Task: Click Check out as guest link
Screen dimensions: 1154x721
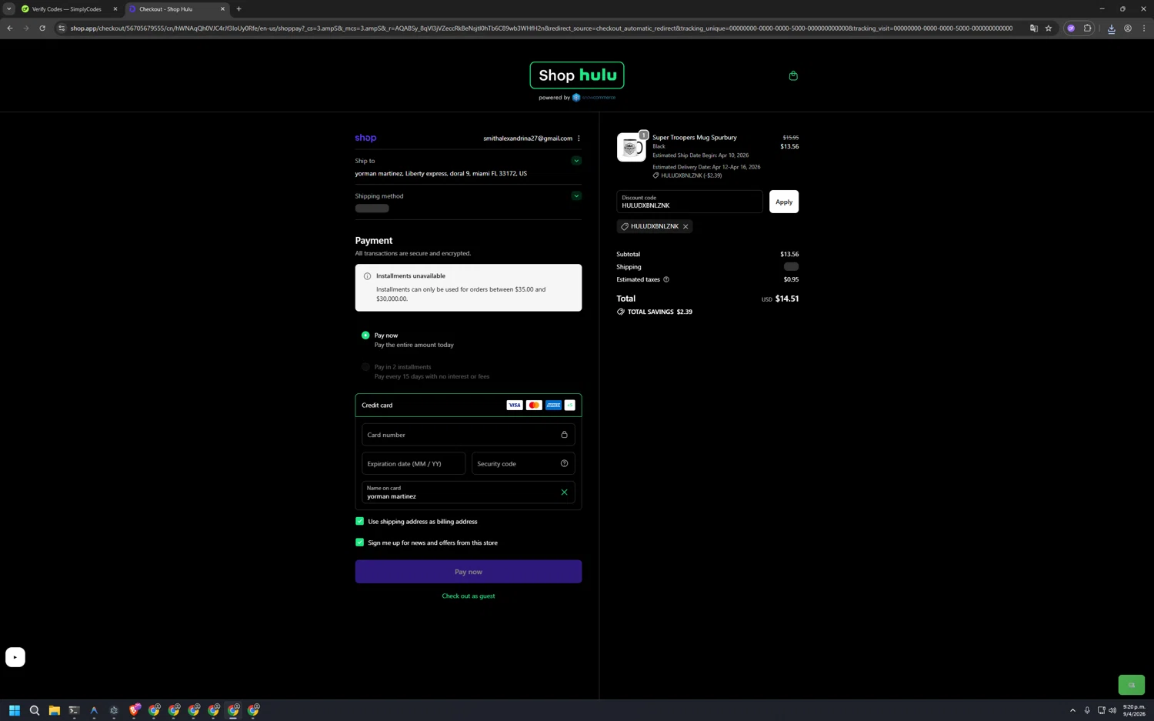Action: (469, 596)
